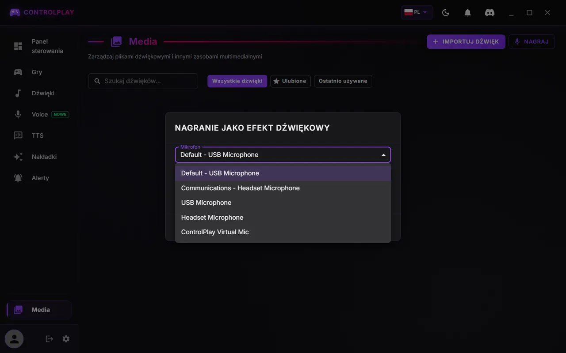Open the Nakładki sparkle icon
Image resolution: width=566 pixels, height=353 pixels.
(x=18, y=157)
